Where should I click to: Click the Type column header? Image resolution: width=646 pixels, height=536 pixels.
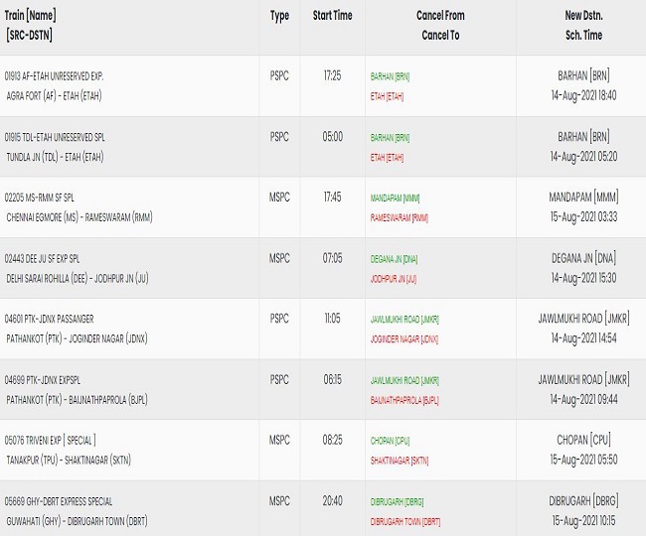[x=279, y=16]
